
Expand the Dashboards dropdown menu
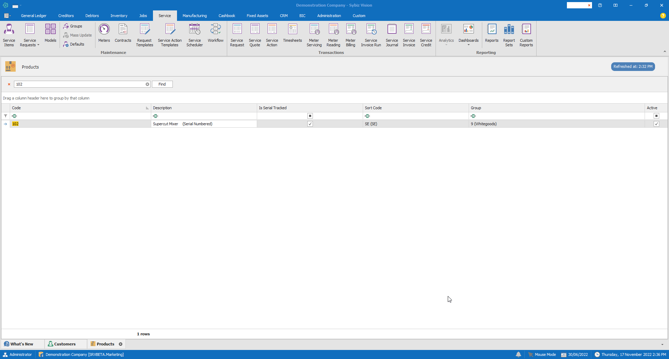point(468,45)
